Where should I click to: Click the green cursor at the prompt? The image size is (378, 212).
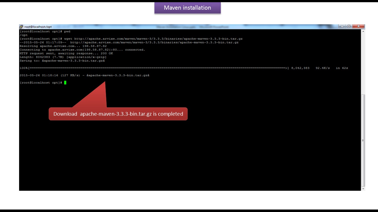click(x=65, y=83)
